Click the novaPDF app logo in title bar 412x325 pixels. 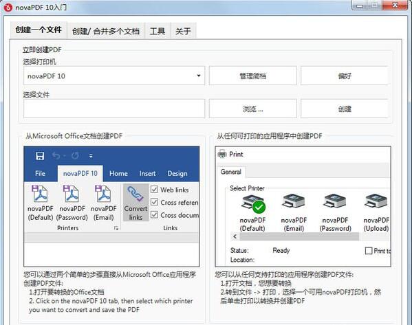(8, 8)
